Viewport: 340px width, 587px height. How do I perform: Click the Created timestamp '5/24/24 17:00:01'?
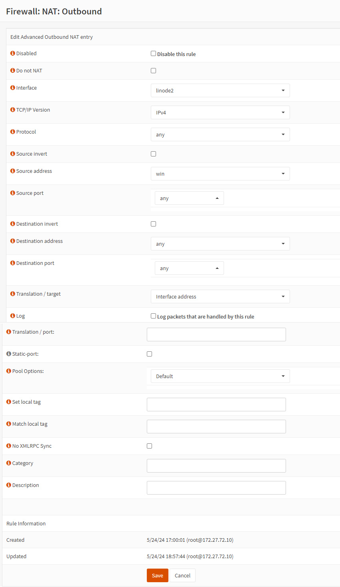click(x=166, y=540)
